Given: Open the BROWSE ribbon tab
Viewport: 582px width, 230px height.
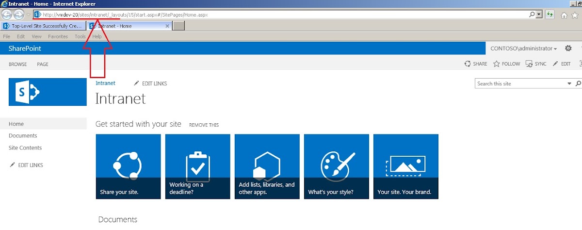Looking at the screenshot, I should pyautogui.click(x=18, y=64).
